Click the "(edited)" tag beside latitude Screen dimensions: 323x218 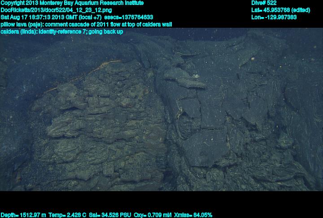click(297, 10)
